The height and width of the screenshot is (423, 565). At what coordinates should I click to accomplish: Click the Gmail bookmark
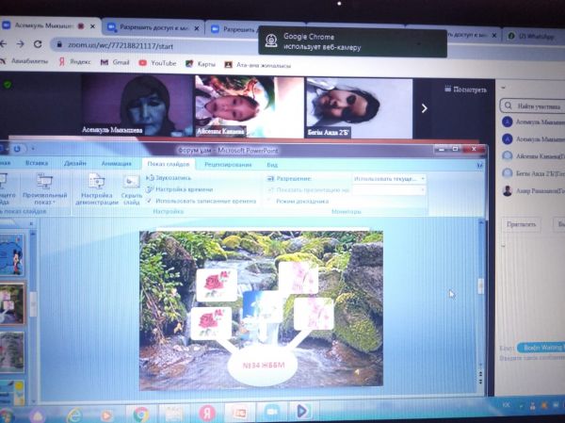[x=115, y=63]
